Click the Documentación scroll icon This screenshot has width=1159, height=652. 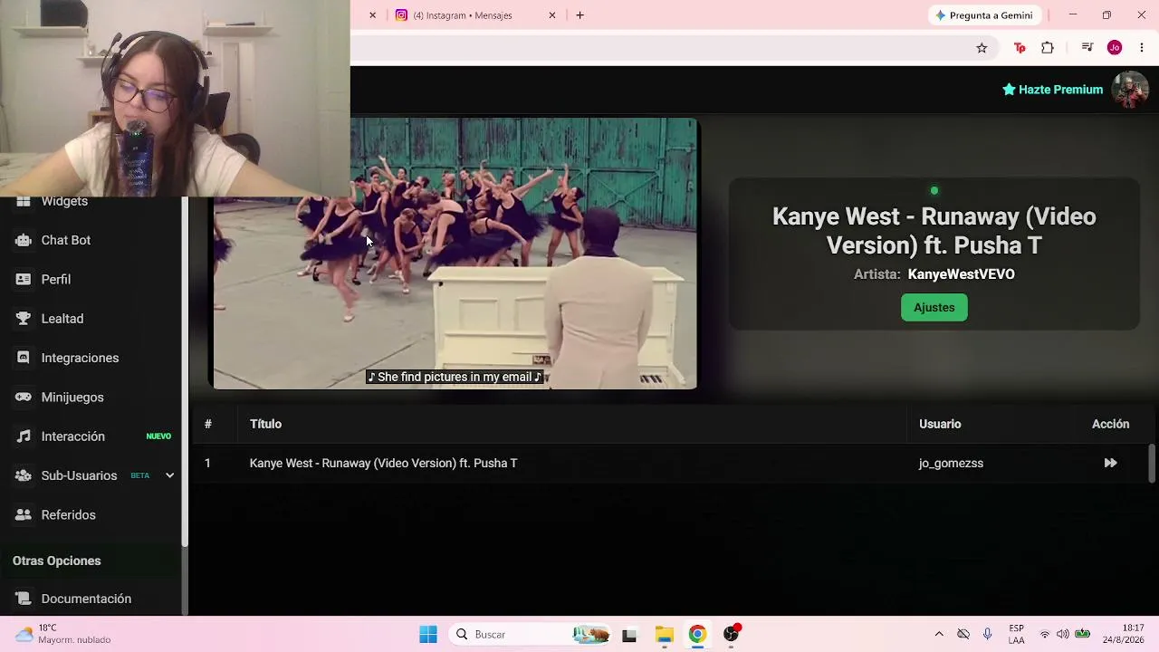(24, 599)
